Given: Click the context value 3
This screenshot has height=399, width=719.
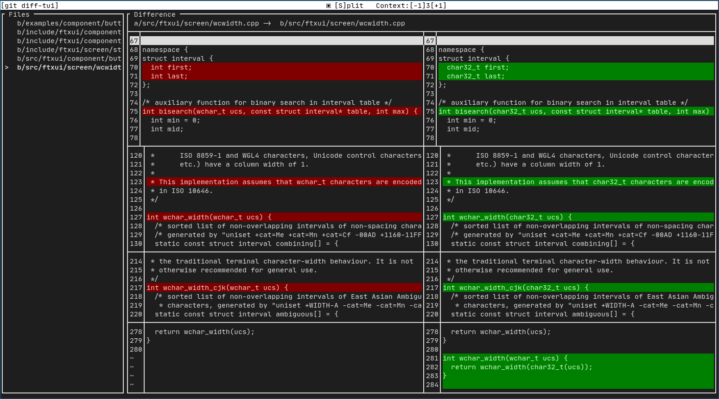Looking at the screenshot, I should point(428,6).
